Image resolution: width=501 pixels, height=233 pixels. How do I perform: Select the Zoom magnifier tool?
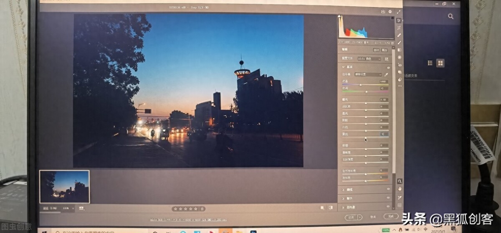point(400,181)
